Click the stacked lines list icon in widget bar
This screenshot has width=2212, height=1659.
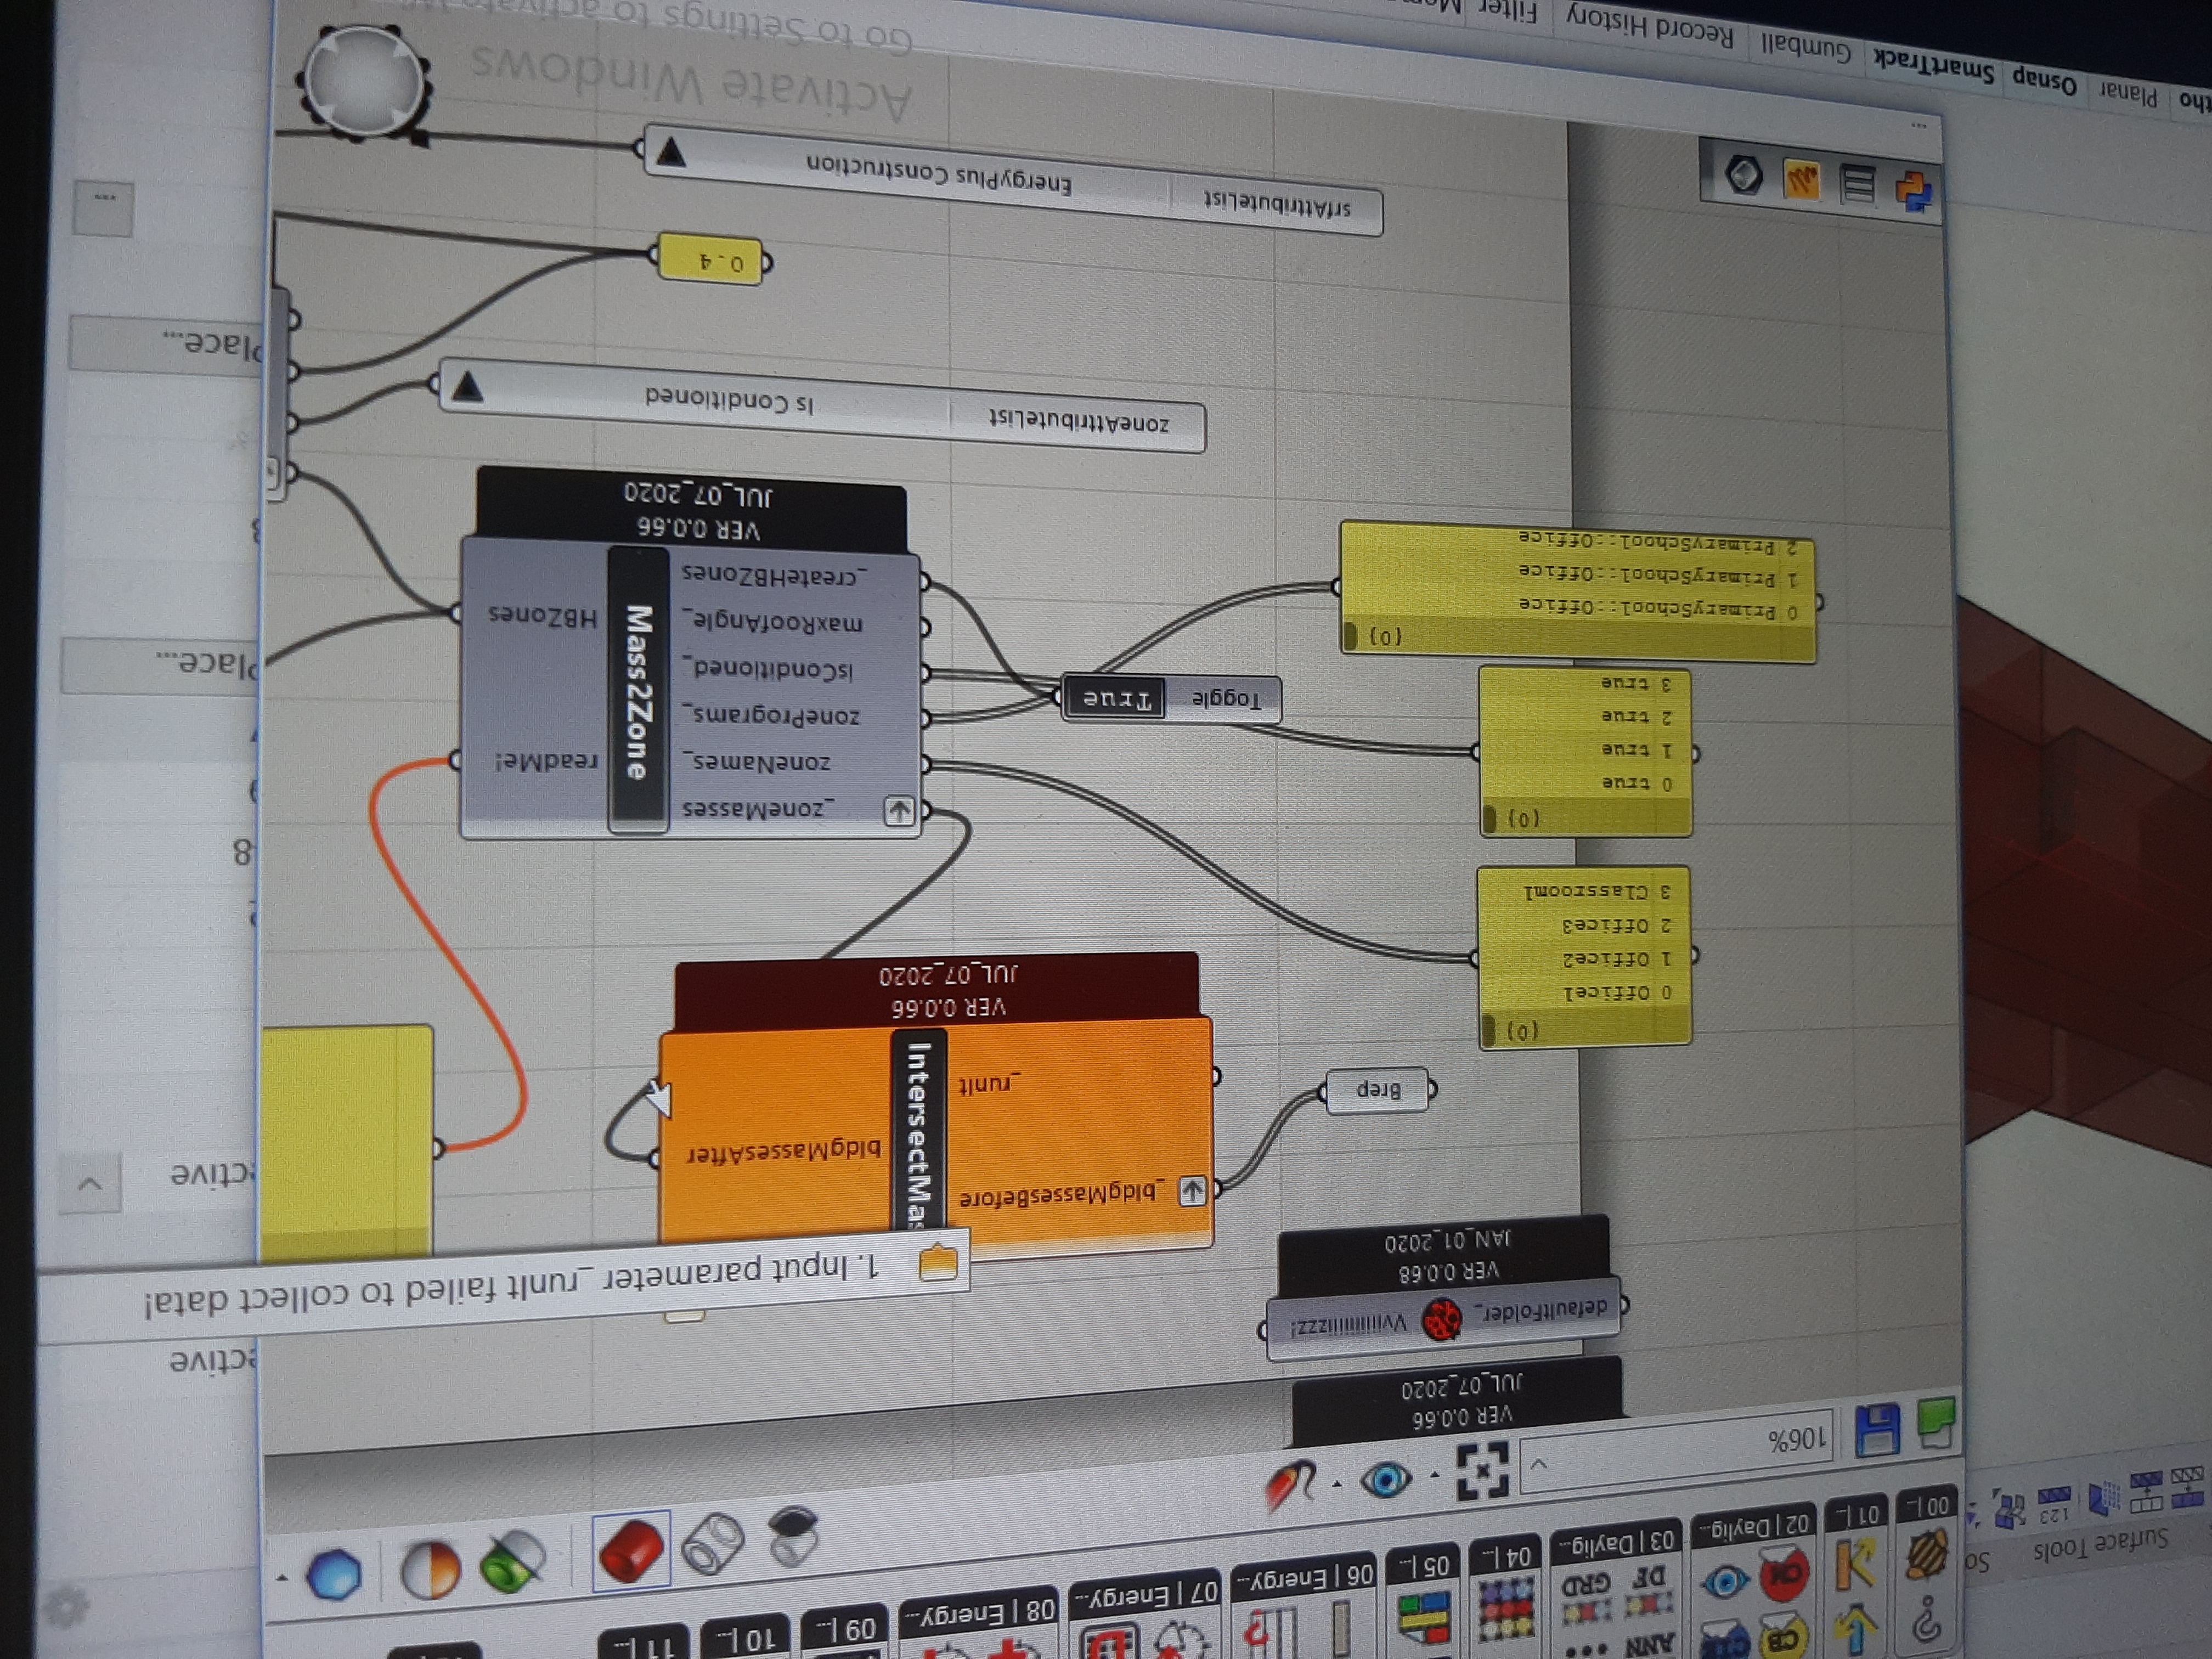[x=1858, y=185]
